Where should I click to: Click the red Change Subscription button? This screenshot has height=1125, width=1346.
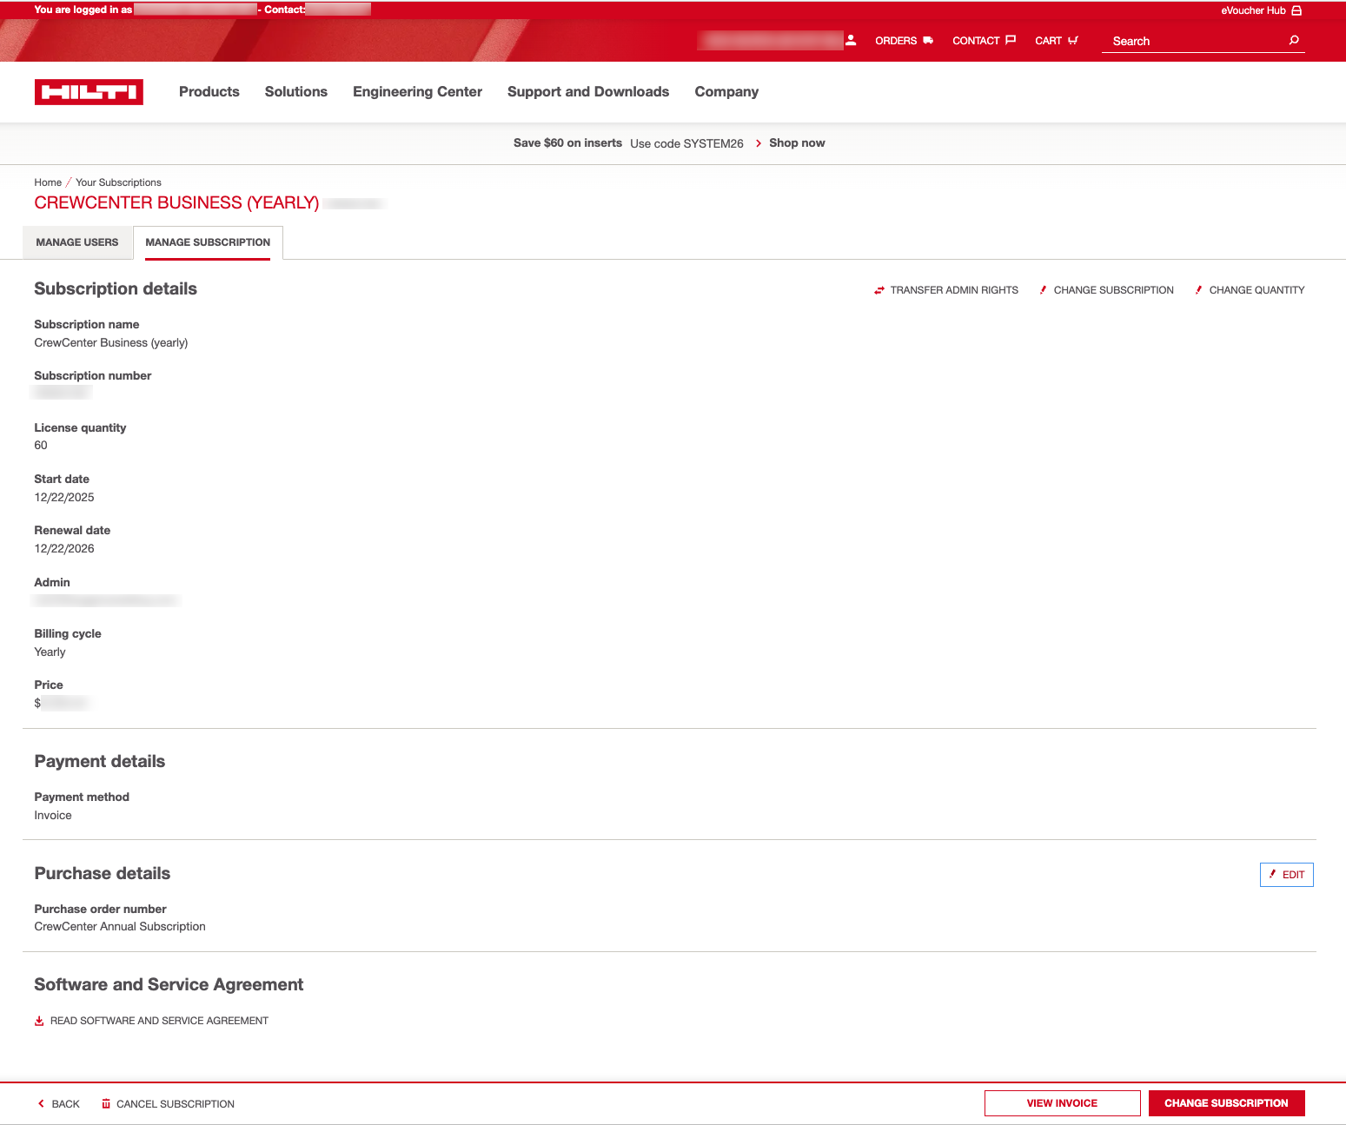pyautogui.click(x=1226, y=1103)
